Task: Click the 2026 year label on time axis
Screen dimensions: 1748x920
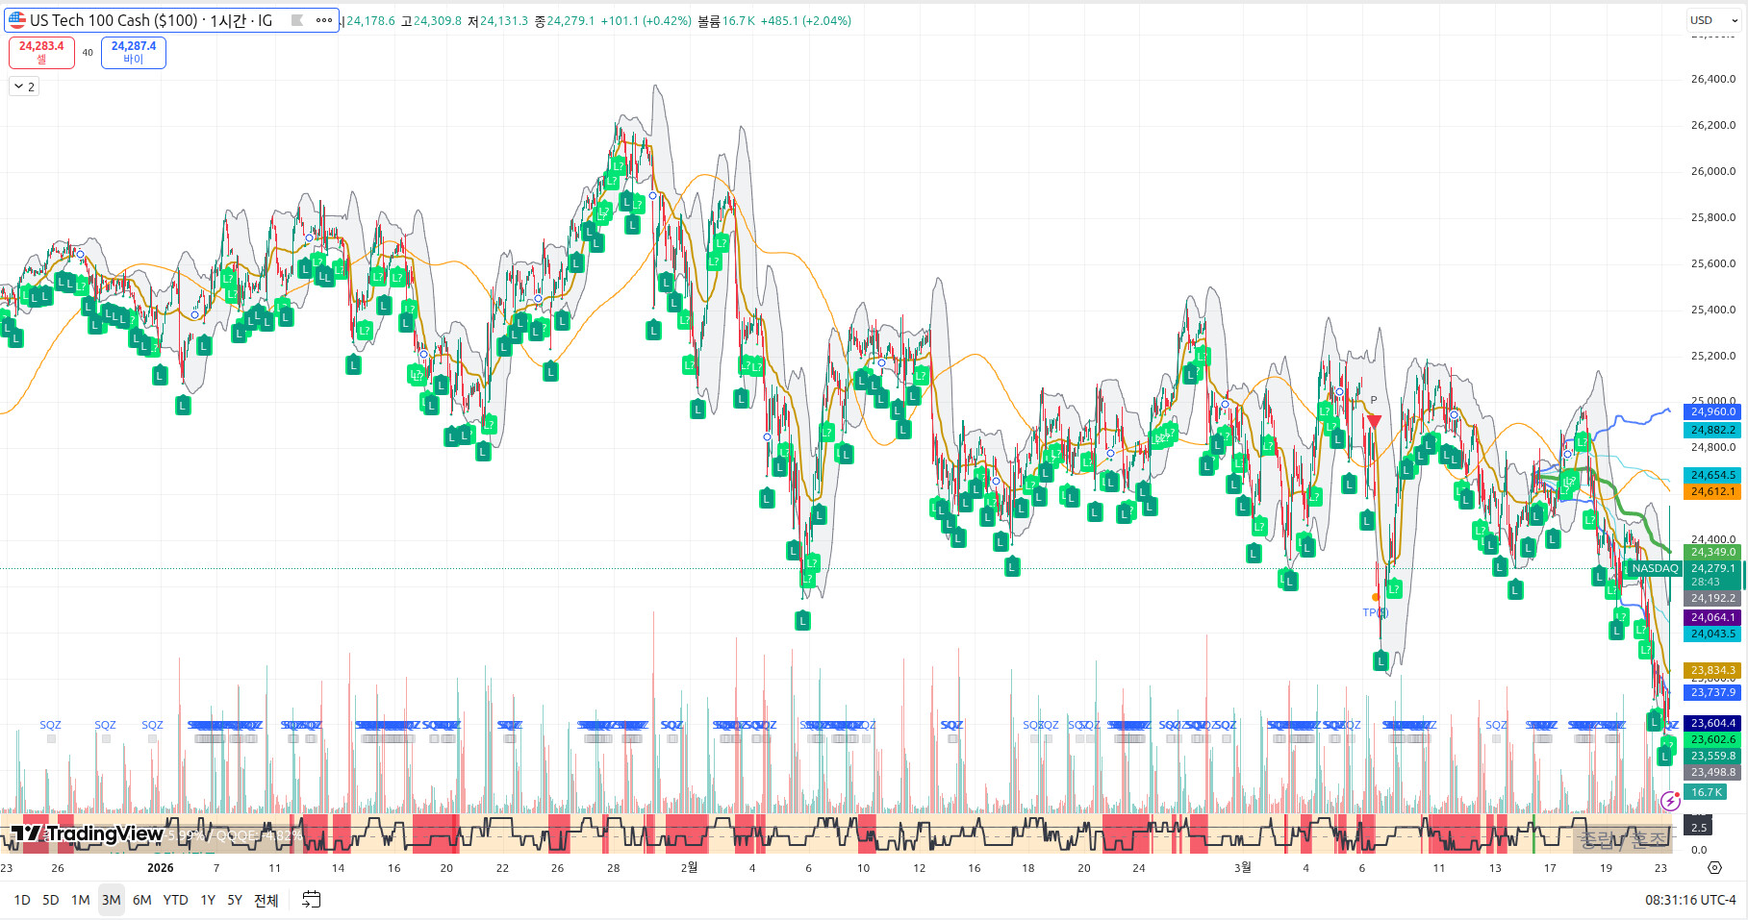Action: click(161, 868)
